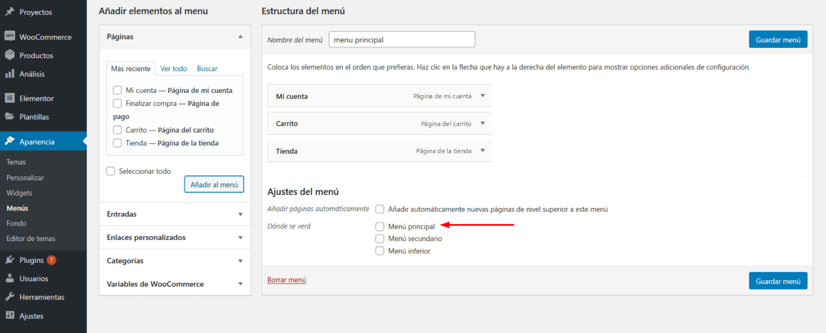
Task: Click the Plugins update count badge
Action: click(51, 260)
